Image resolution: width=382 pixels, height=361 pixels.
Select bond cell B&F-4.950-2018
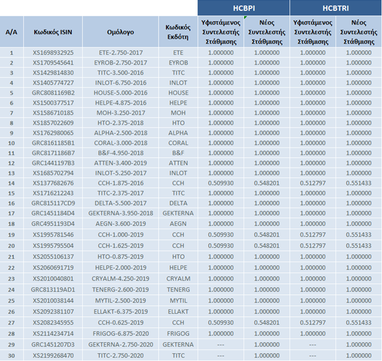(120, 153)
